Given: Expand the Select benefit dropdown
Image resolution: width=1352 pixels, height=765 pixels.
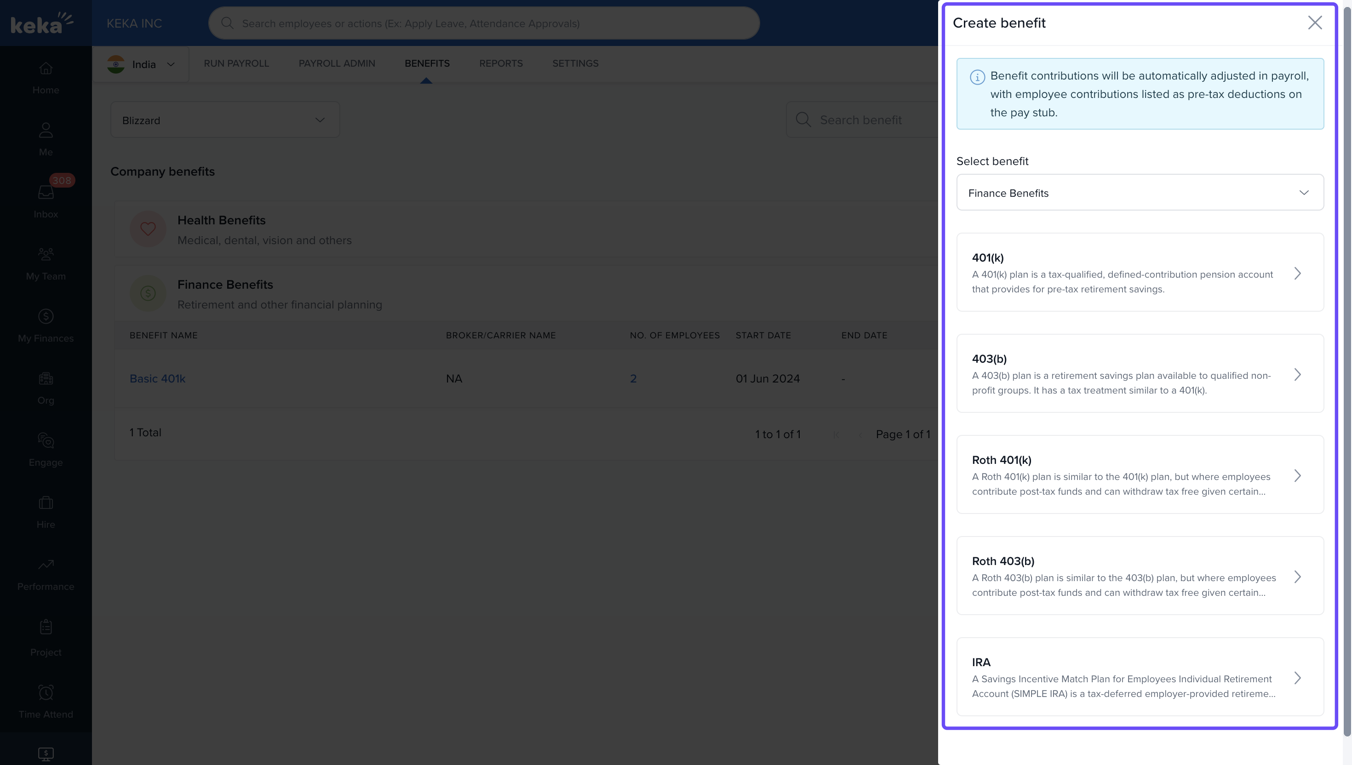Looking at the screenshot, I should pos(1139,192).
